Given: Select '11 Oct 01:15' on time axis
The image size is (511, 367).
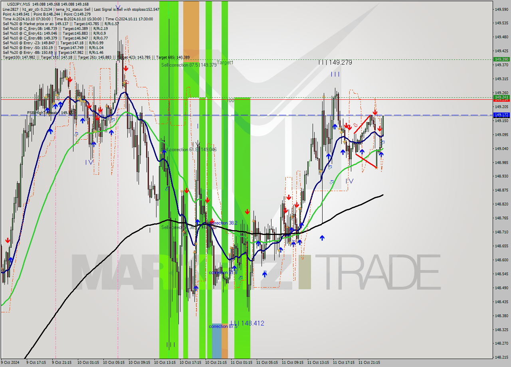Looking at the screenshot, I should (x=242, y=363).
